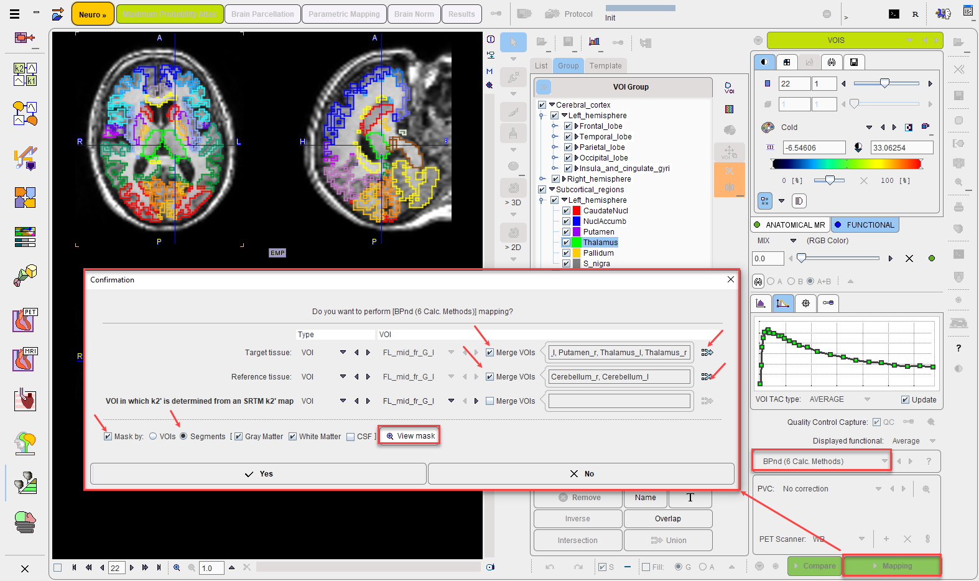The height and width of the screenshot is (581, 979).
Task: Confirm with the Yes button
Action: (x=258, y=474)
